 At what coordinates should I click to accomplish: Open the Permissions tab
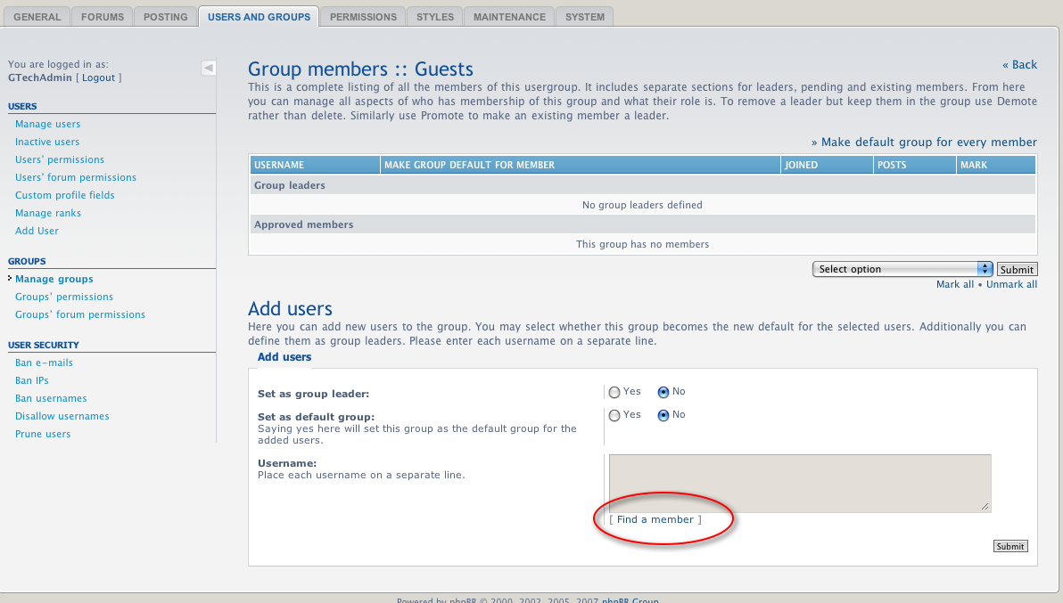(363, 17)
